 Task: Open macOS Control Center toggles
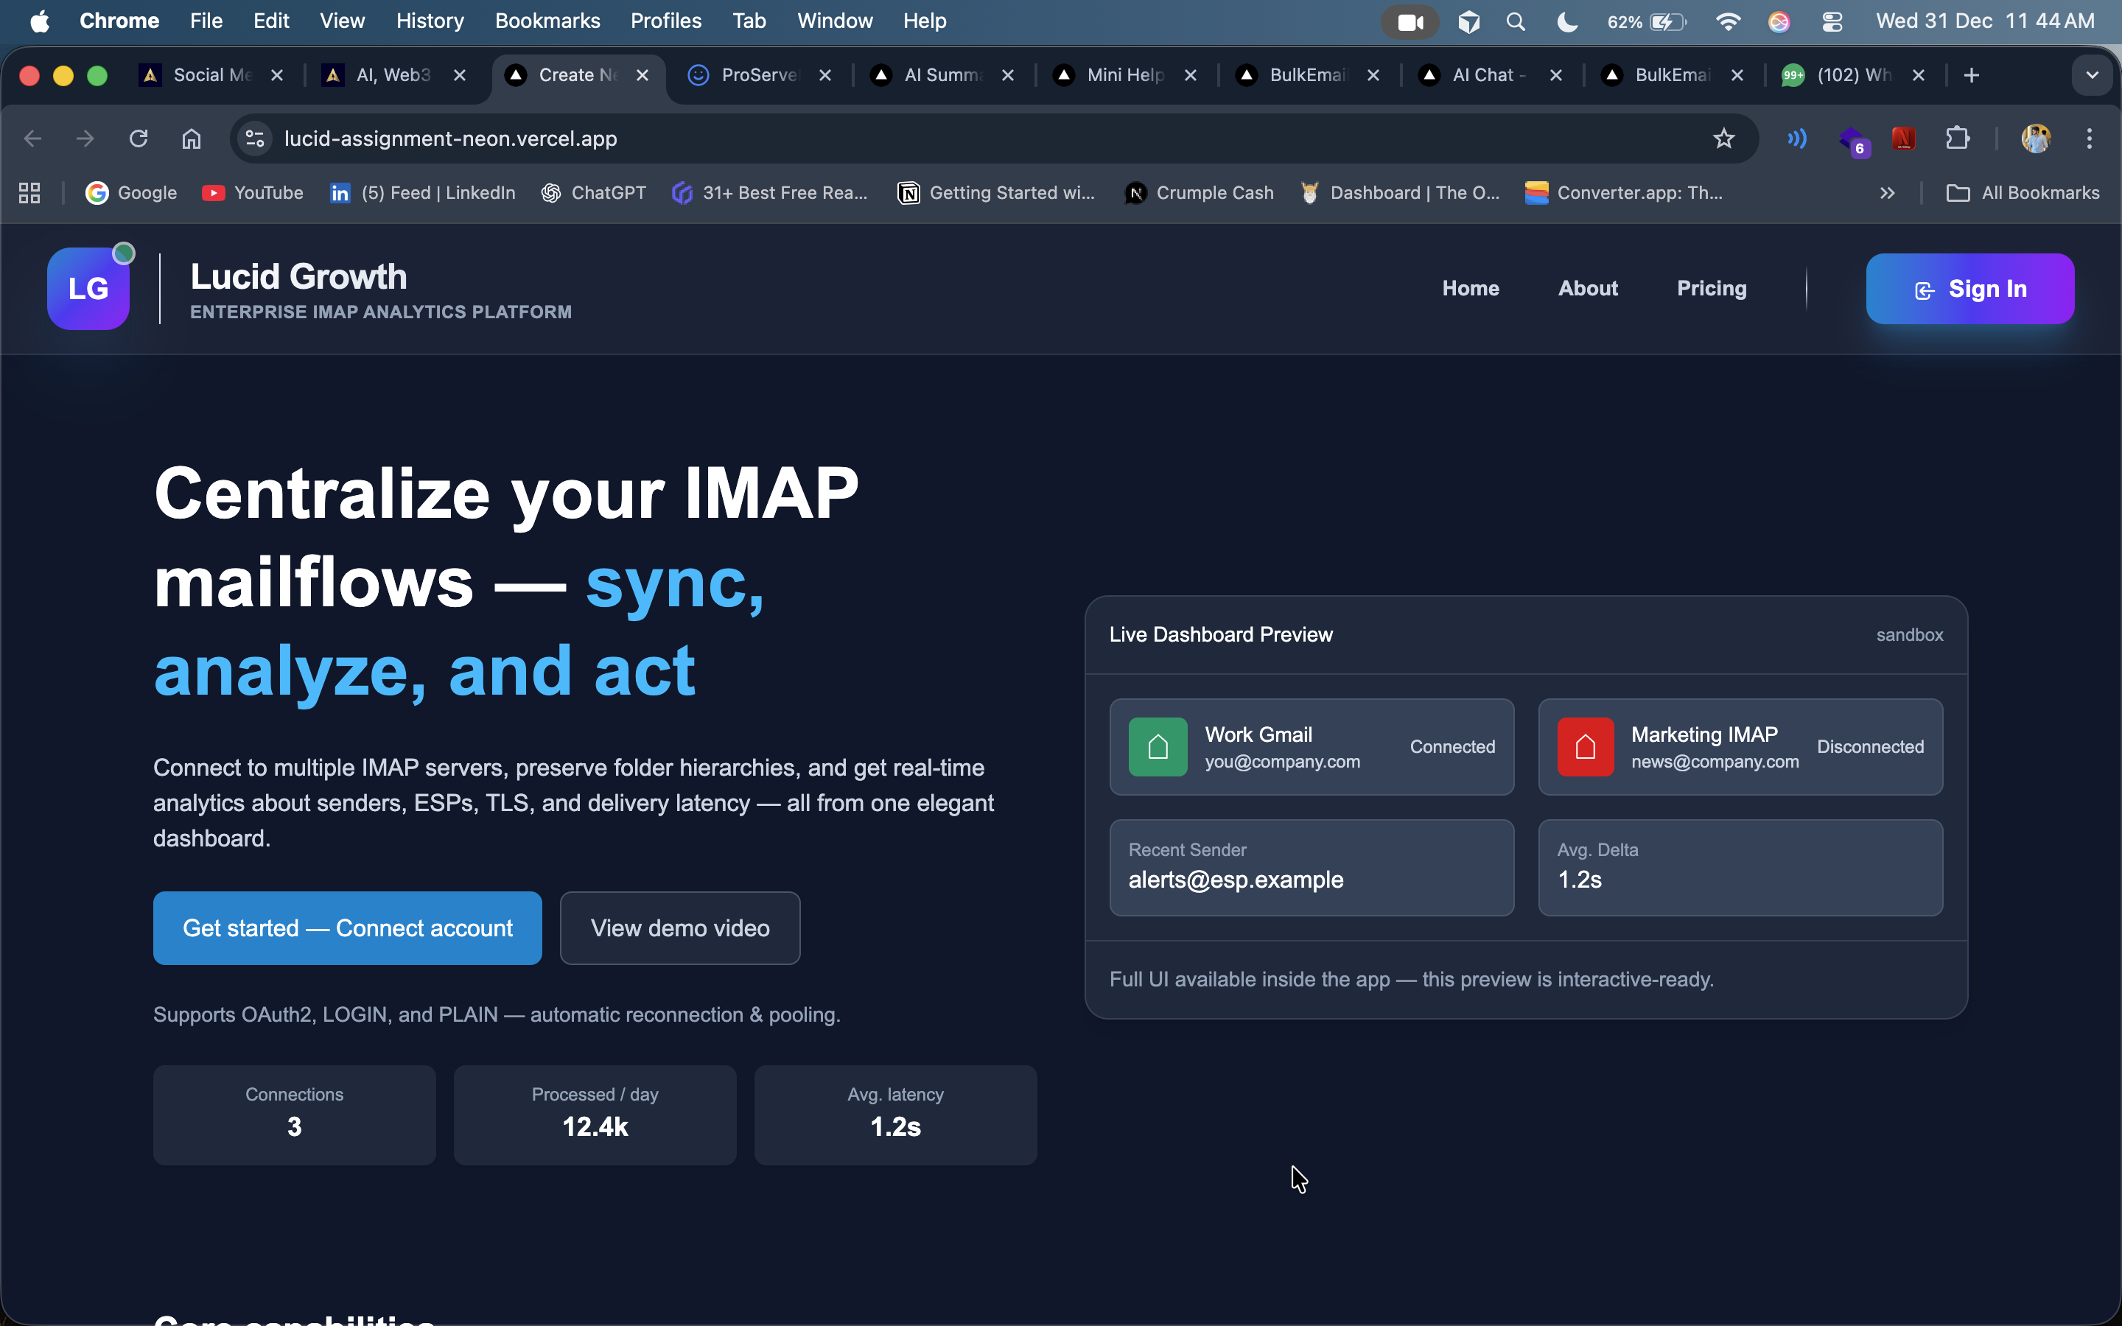point(1832,22)
